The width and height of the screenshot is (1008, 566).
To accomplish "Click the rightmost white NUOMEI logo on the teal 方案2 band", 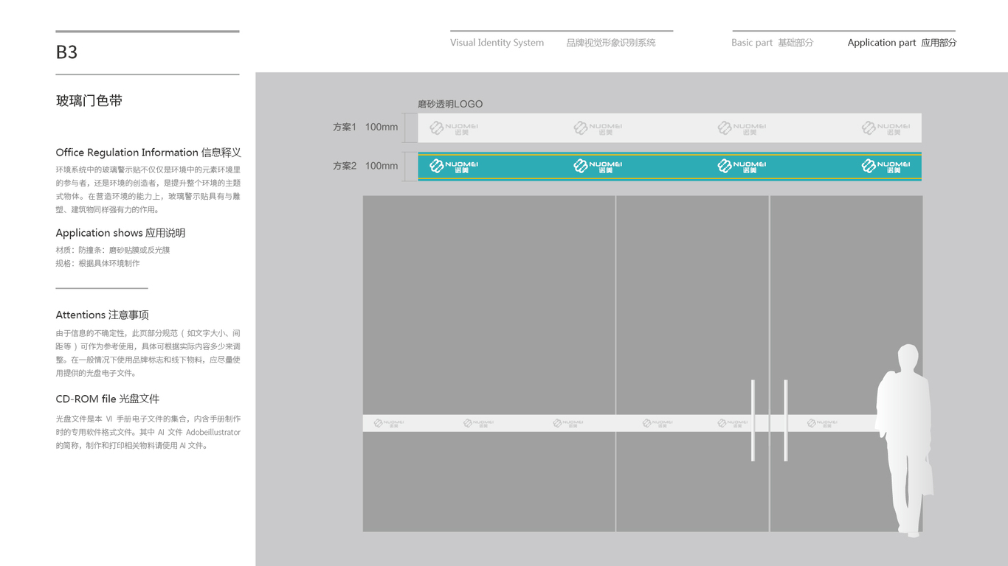I will 886,167.
